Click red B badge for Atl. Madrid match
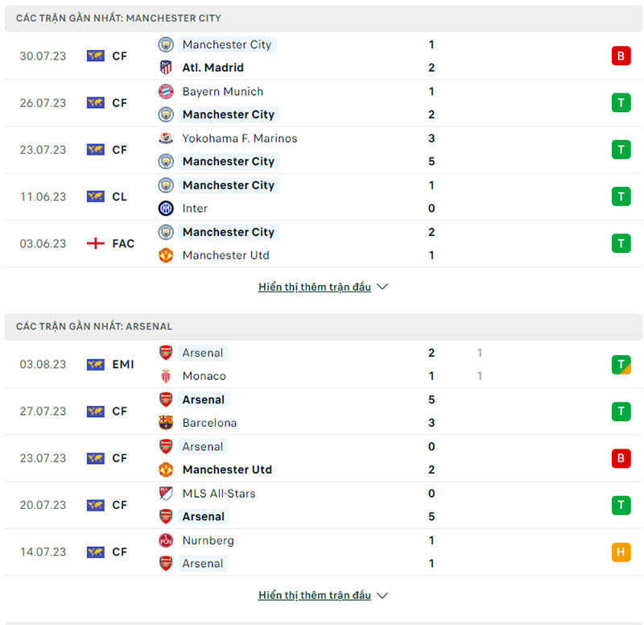Screen dimensions: 644x625 click(621, 56)
